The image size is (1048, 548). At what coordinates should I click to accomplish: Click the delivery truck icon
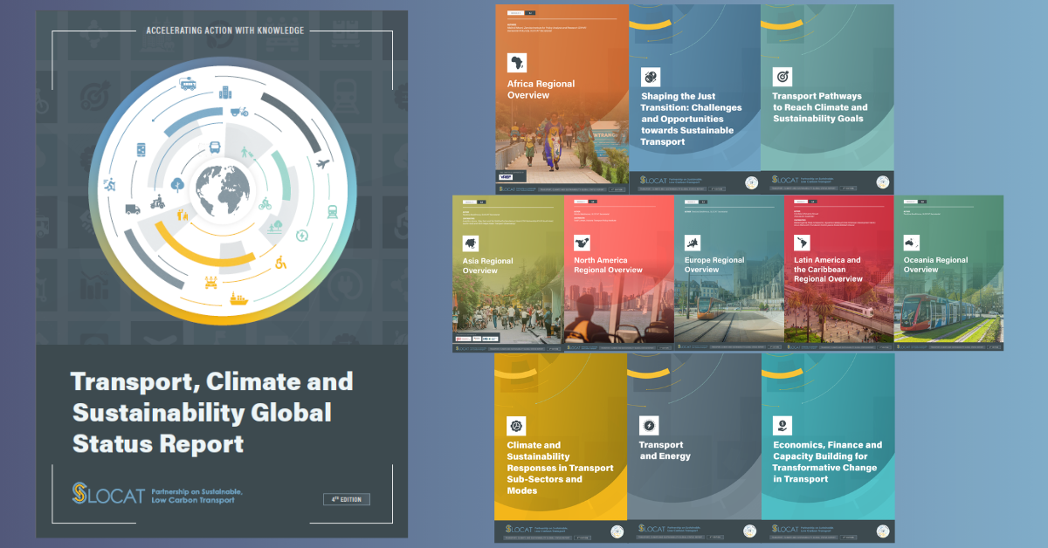pyautogui.click(x=133, y=209)
